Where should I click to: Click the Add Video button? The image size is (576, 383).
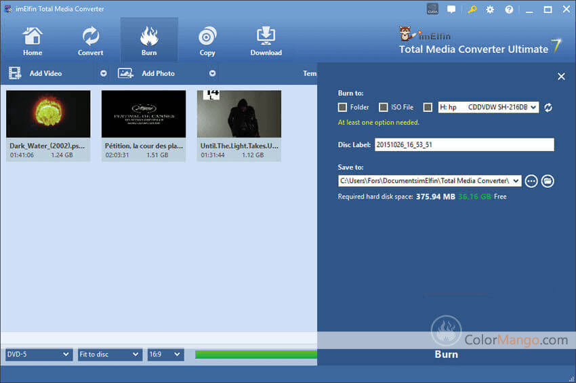pos(45,73)
